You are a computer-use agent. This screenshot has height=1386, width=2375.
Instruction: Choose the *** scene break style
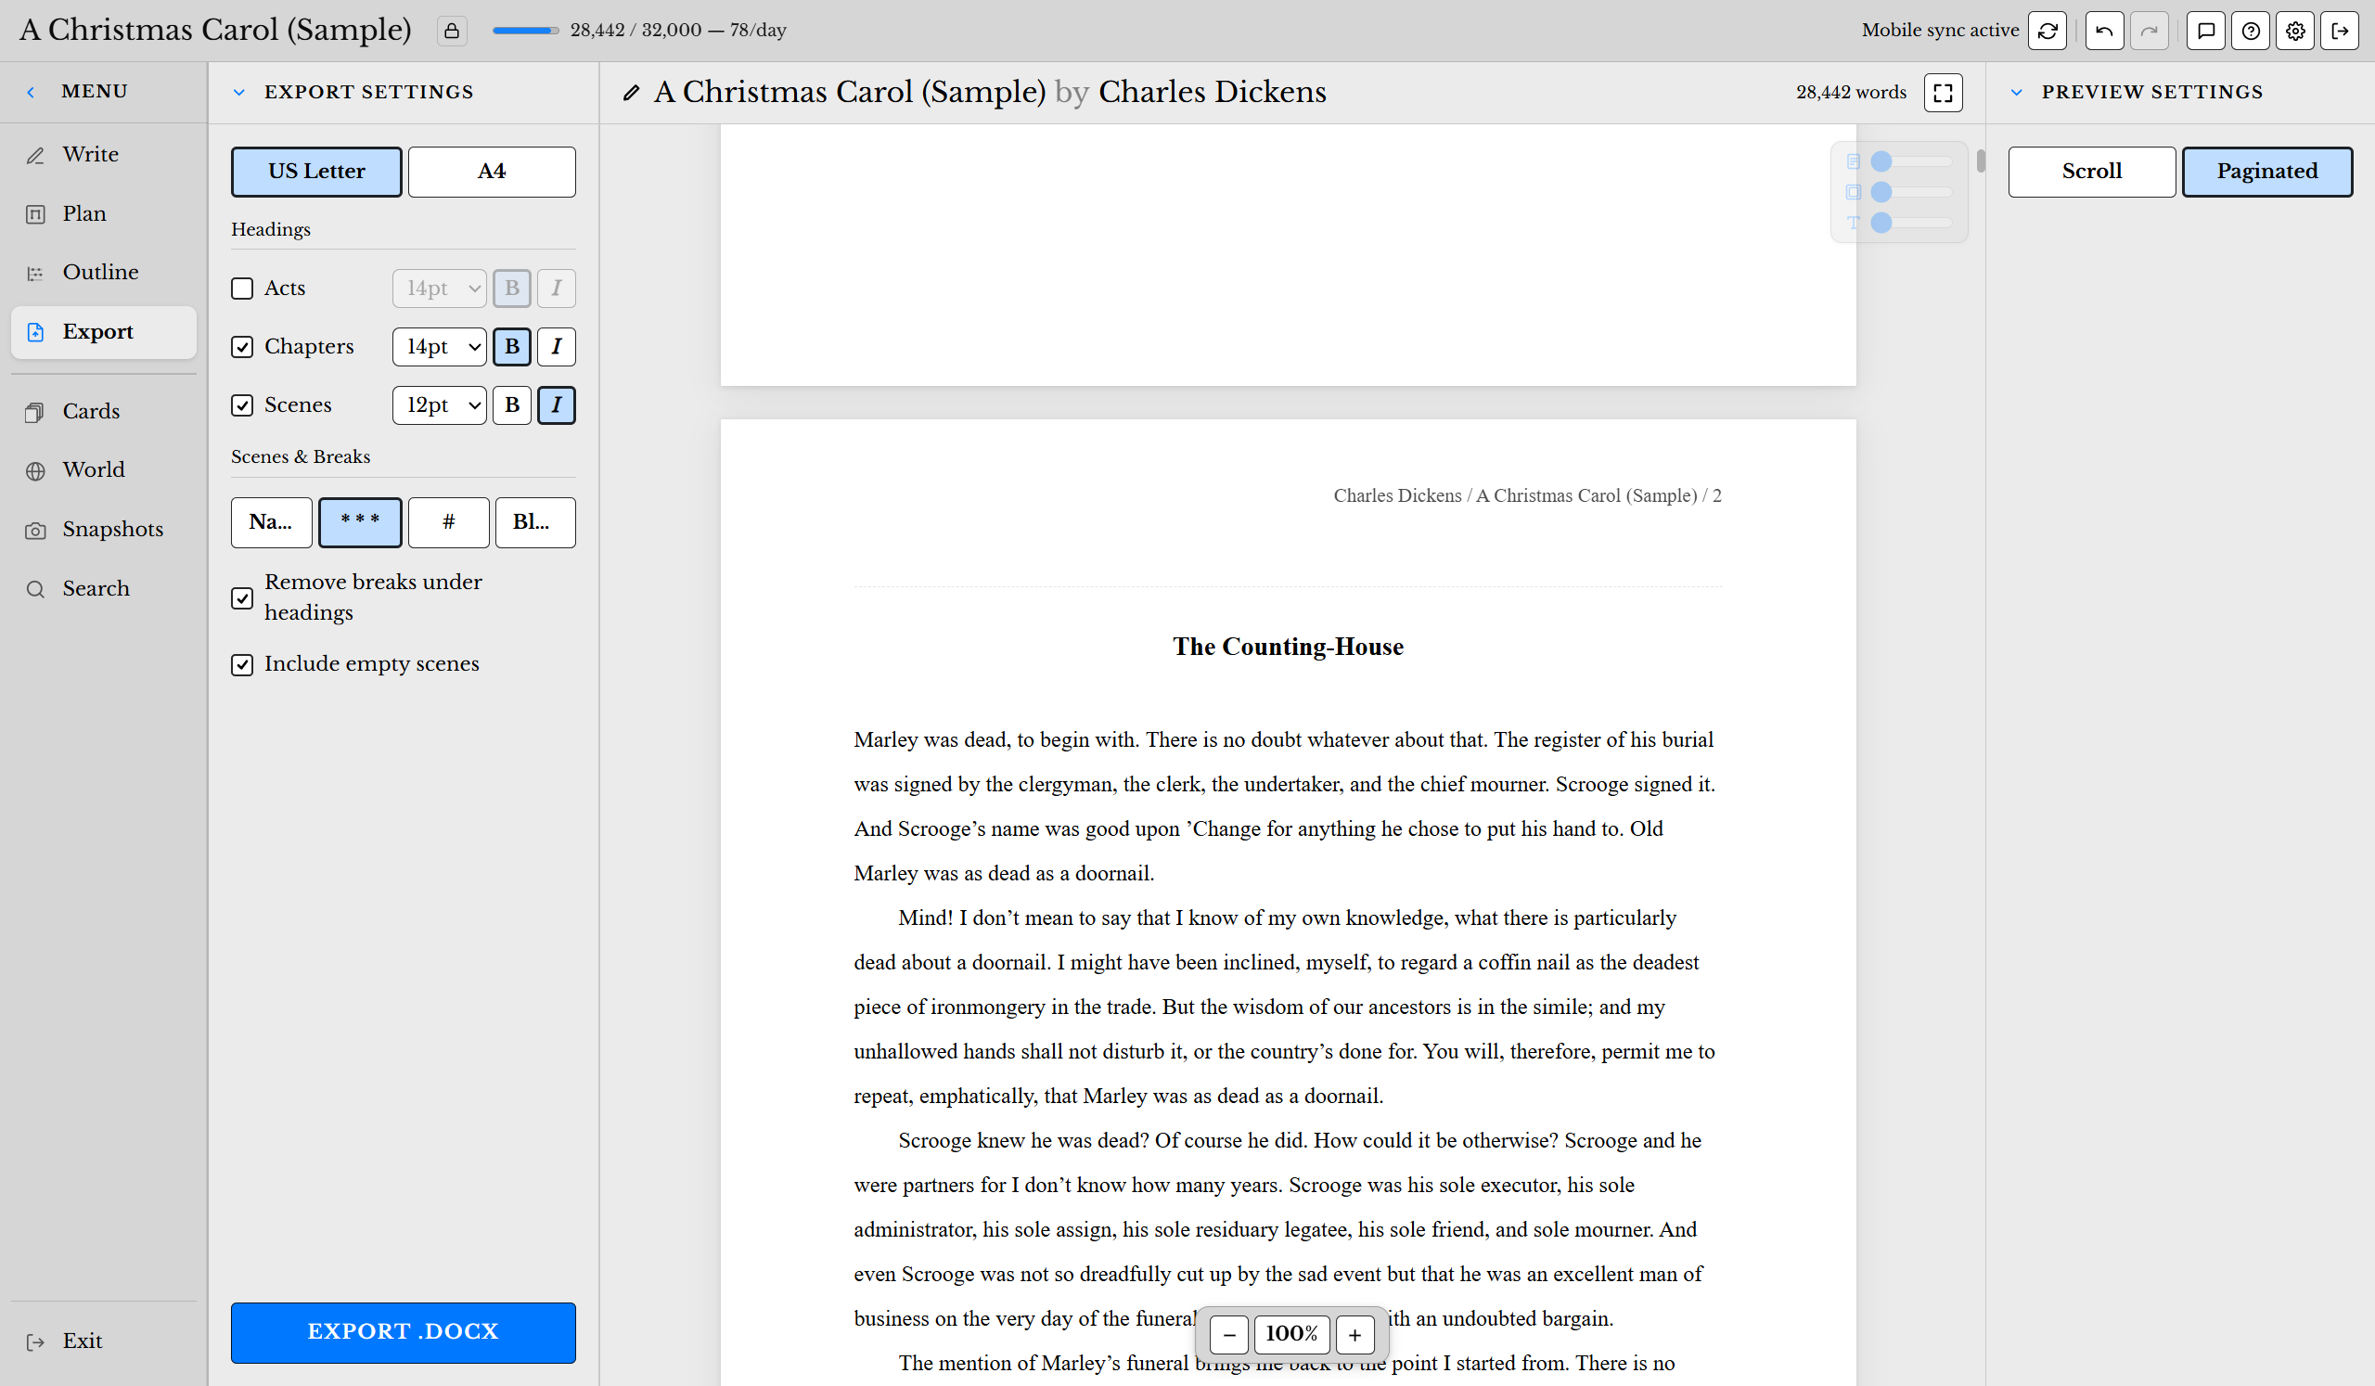pos(360,522)
